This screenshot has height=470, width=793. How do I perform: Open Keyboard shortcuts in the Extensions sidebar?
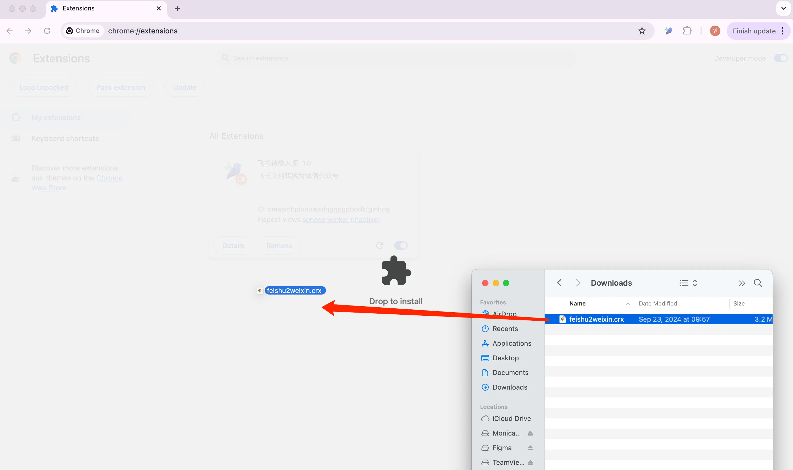[65, 138]
